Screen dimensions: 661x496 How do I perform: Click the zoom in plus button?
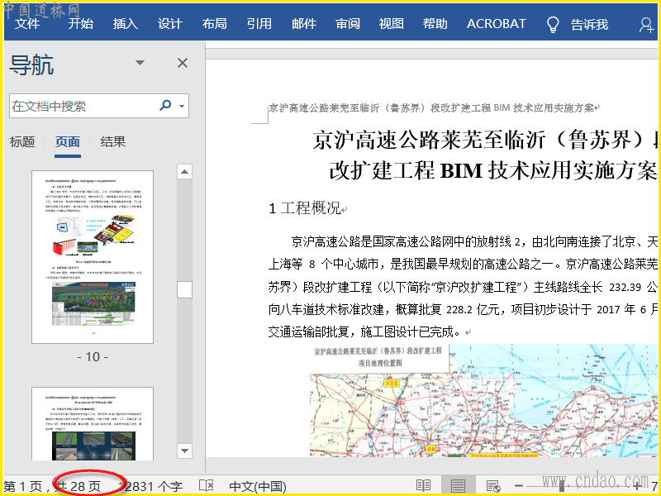click(x=637, y=486)
